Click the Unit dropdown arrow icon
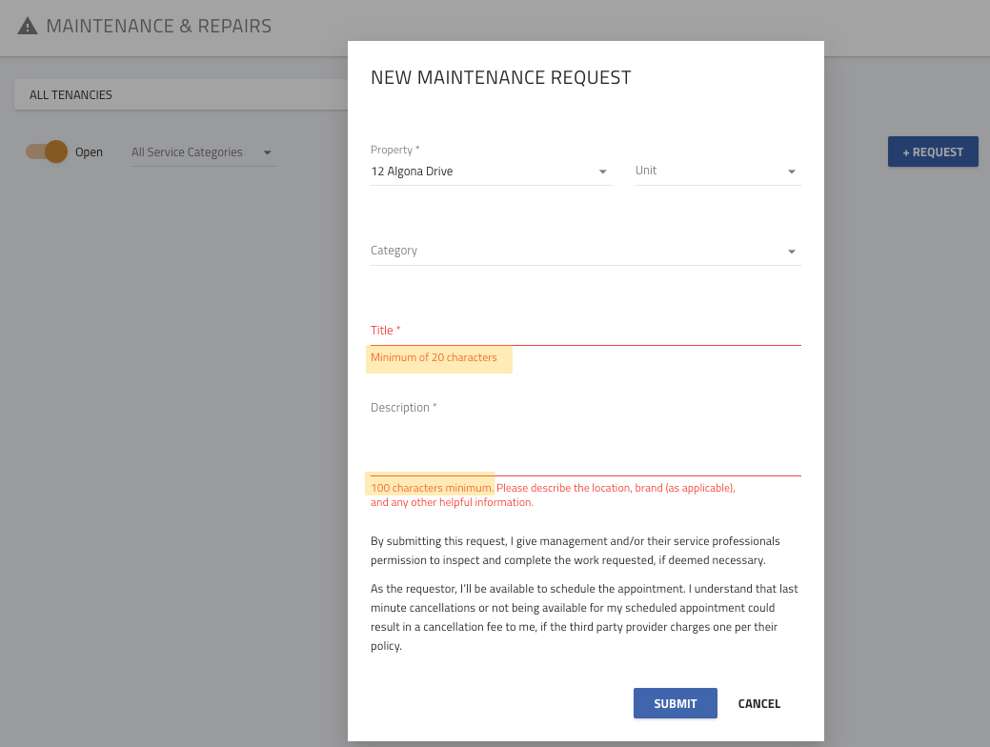This screenshot has height=747, width=990. [791, 172]
